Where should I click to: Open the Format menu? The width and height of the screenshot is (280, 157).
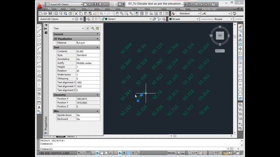[x=90, y=9]
